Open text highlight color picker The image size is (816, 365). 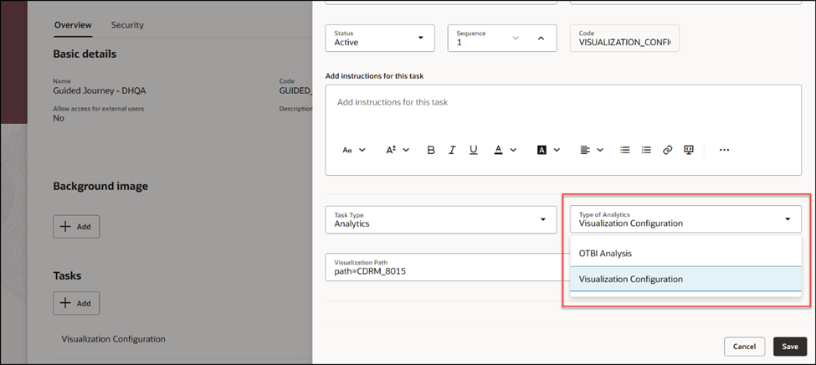point(548,150)
